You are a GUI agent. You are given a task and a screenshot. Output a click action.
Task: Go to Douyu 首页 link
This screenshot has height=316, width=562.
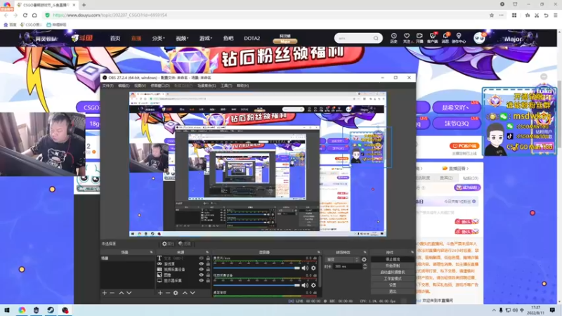(x=115, y=38)
